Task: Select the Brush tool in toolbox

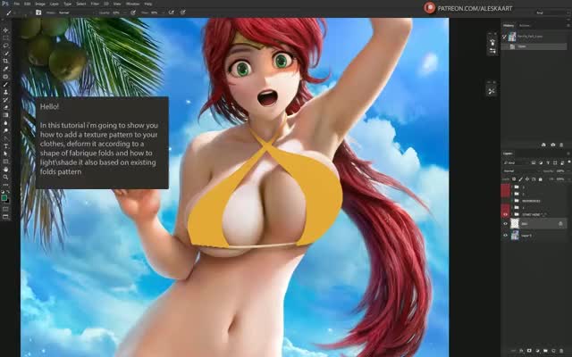Action: pos(5,84)
